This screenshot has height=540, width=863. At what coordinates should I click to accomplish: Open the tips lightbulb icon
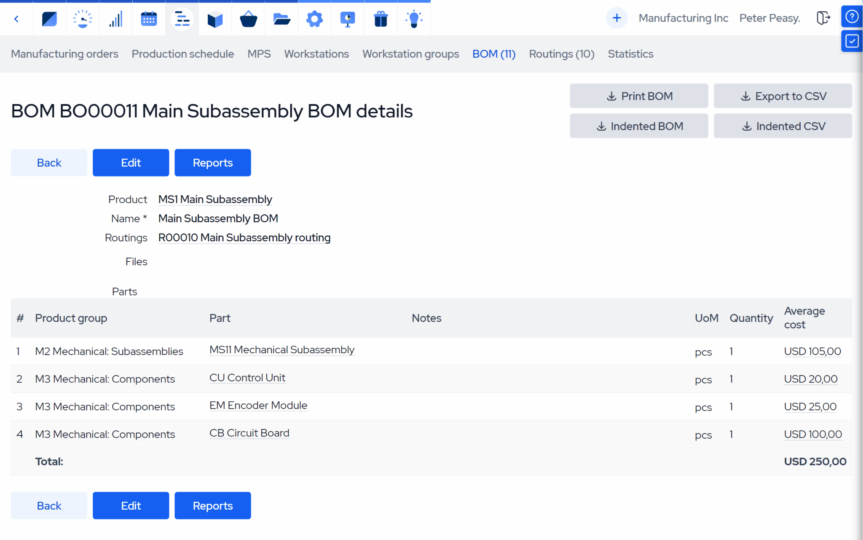(x=414, y=19)
